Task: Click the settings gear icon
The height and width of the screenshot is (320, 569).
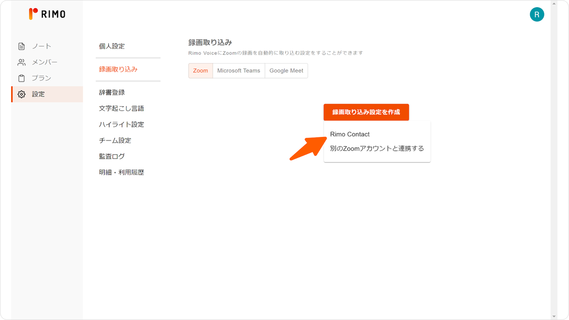Action: (x=21, y=94)
